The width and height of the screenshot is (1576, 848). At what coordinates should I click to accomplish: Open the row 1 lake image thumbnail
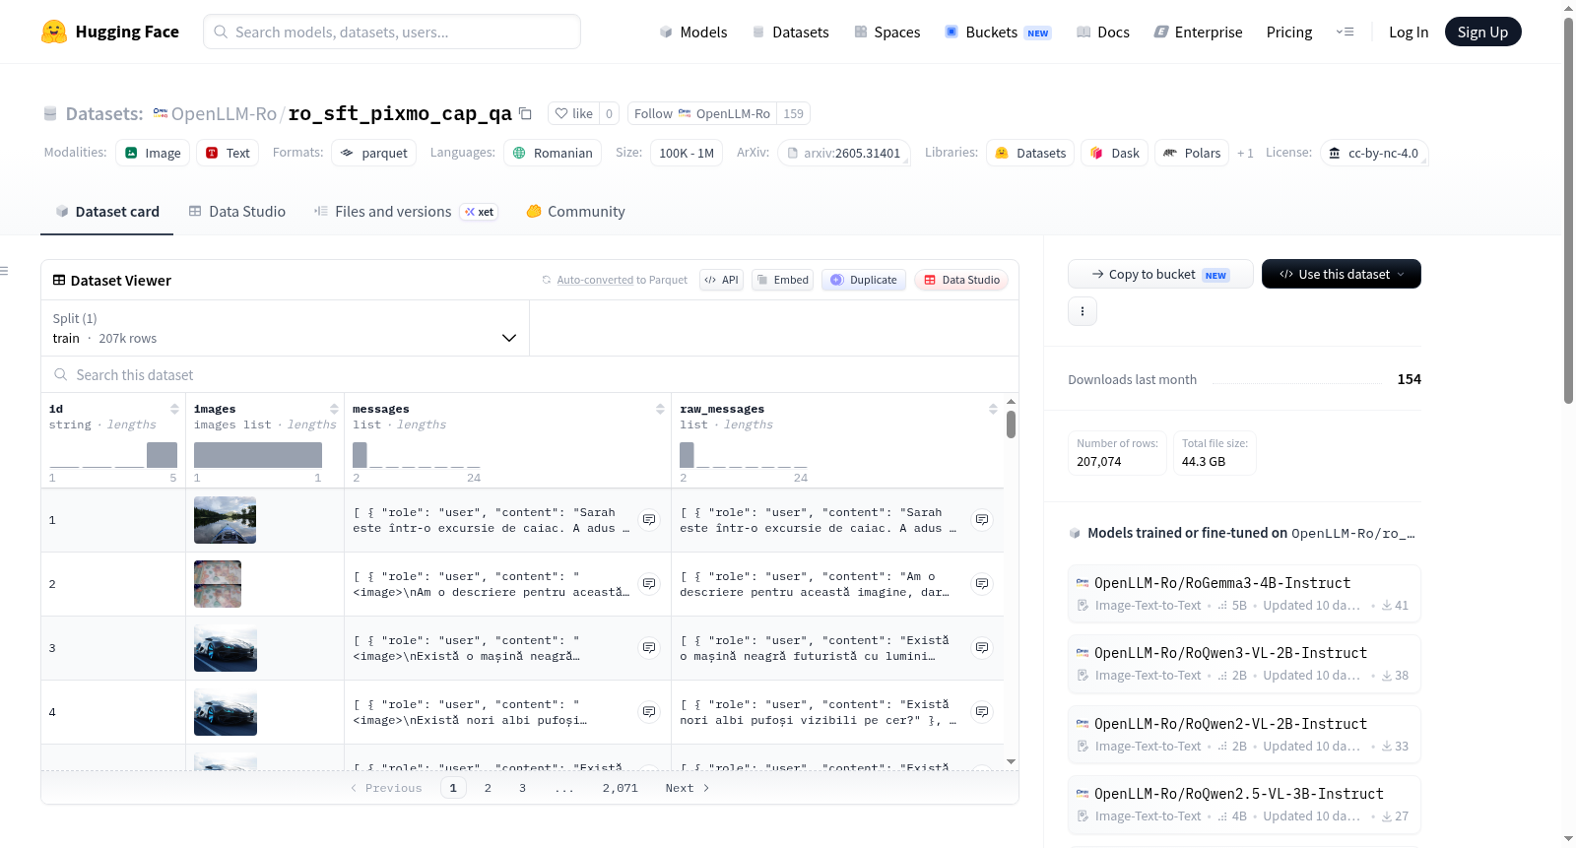tap(225, 520)
